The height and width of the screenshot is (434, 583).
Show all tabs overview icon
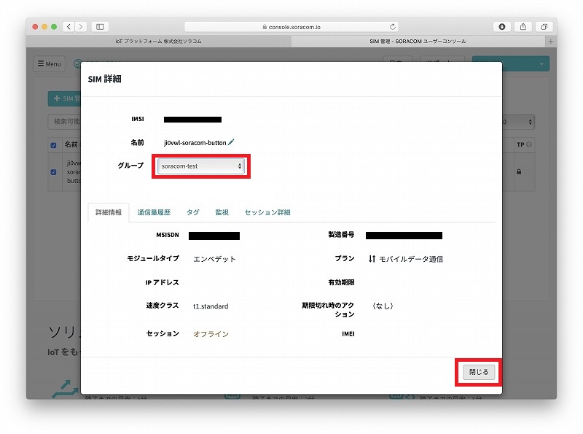(x=543, y=26)
